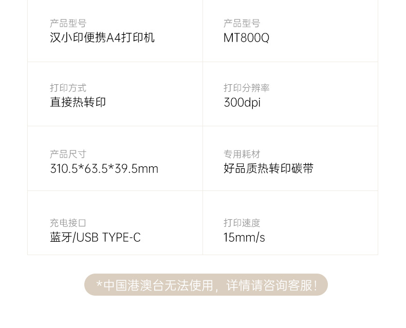Select the 300dpi resolution value
This screenshot has height=328, width=406.
[x=242, y=103]
